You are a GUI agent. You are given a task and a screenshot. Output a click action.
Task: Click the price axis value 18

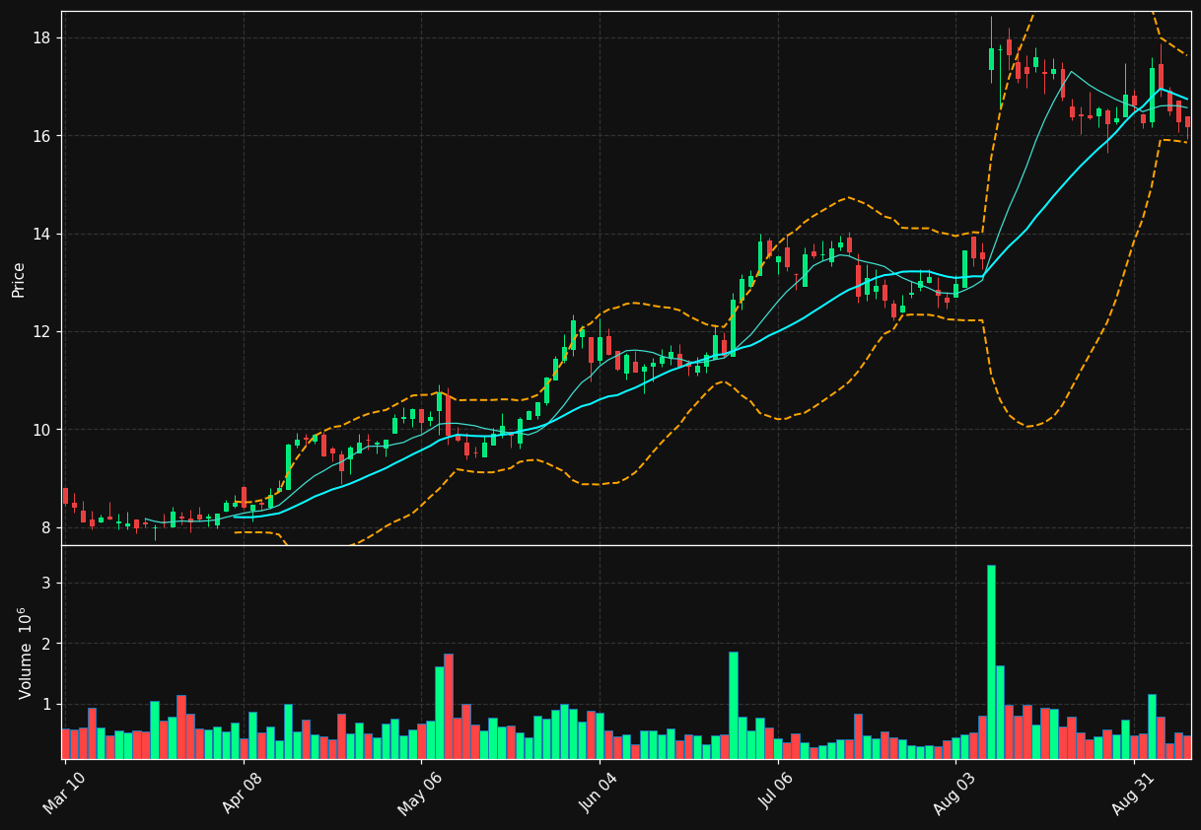(42, 37)
